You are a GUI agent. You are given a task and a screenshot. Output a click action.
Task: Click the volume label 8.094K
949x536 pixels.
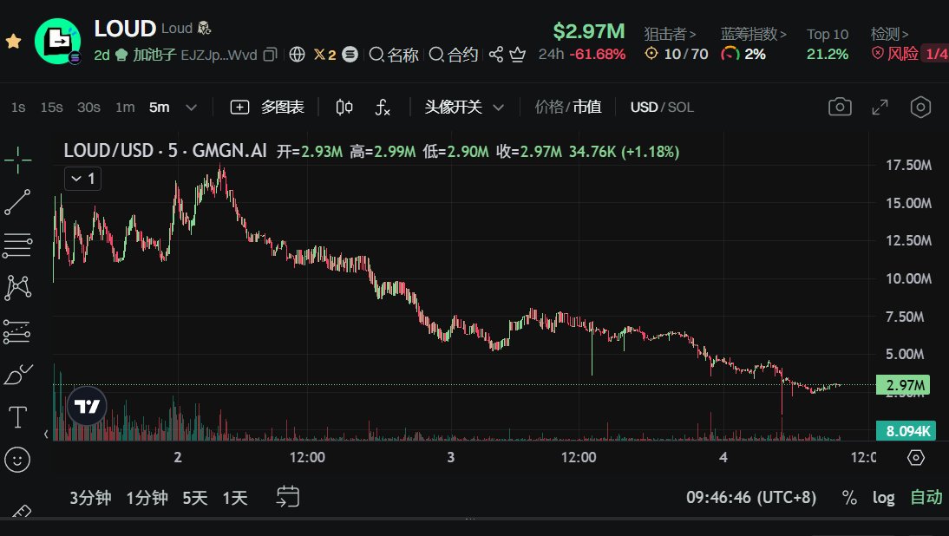pyautogui.click(x=906, y=431)
